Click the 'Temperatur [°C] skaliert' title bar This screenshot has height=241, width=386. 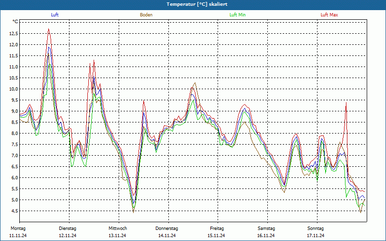[x=193, y=4]
